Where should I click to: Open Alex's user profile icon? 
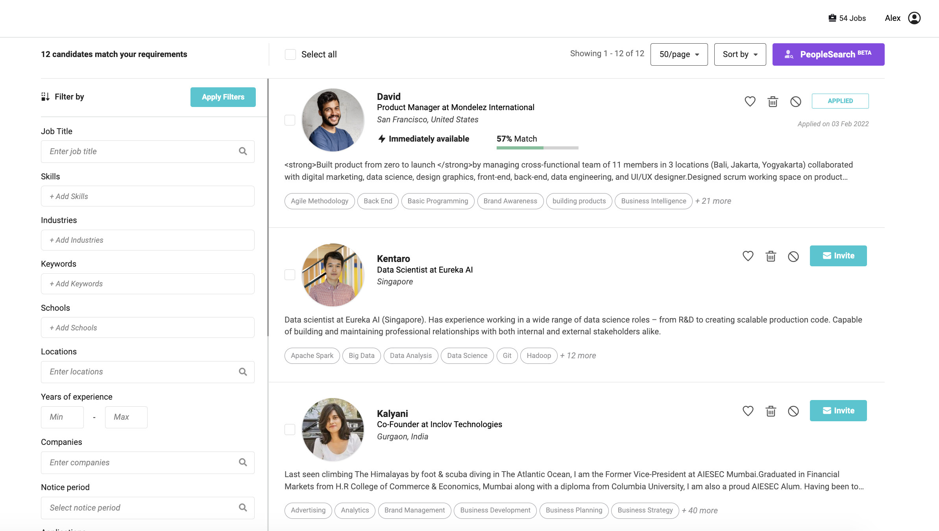coord(914,18)
